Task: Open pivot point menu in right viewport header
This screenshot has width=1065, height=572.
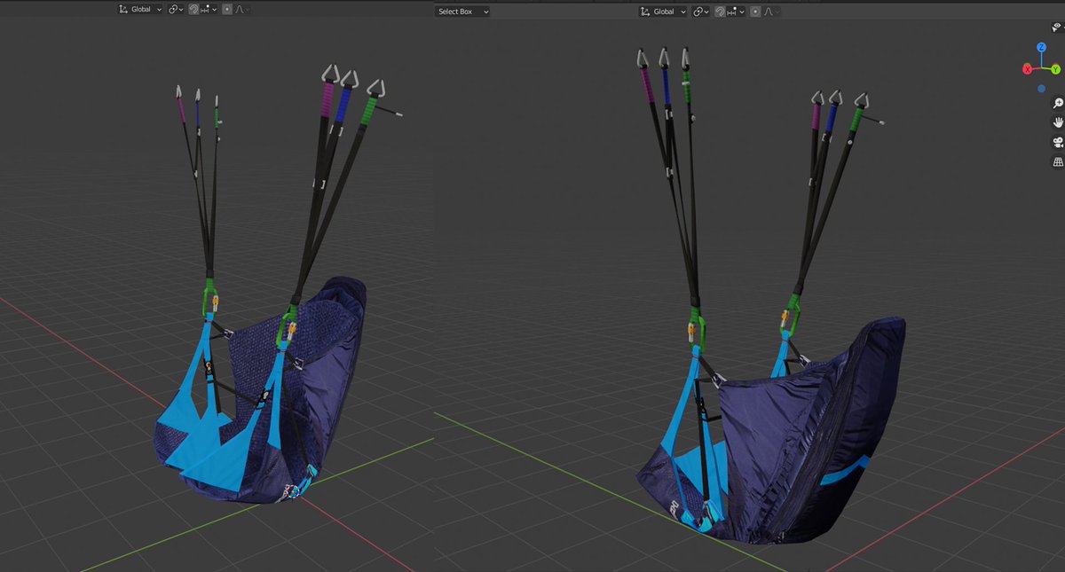Action: tap(701, 12)
